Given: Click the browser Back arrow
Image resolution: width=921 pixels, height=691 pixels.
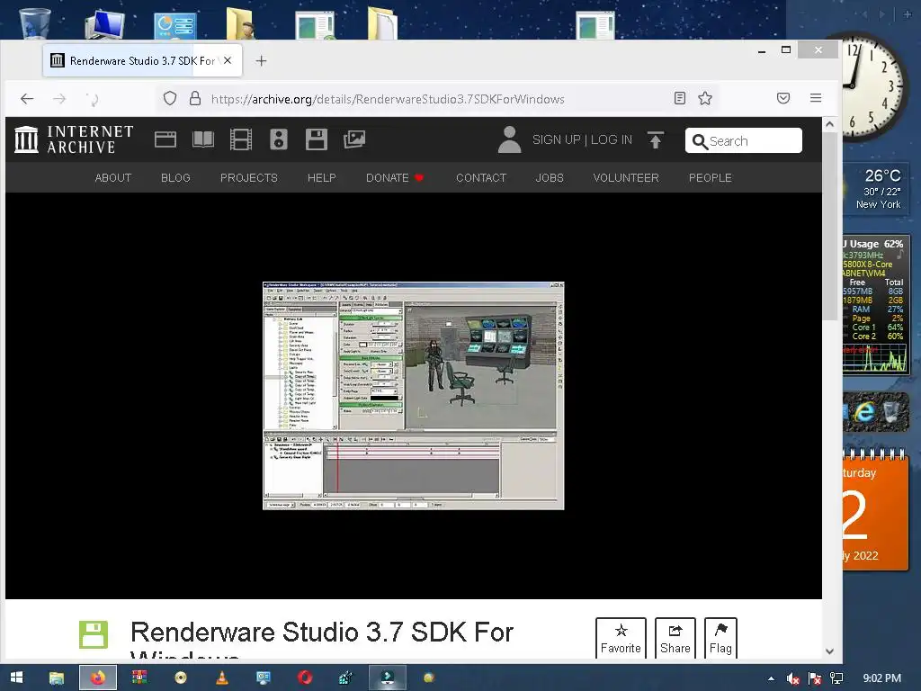Looking at the screenshot, I should pyautogui.click(x=27, y=99).
